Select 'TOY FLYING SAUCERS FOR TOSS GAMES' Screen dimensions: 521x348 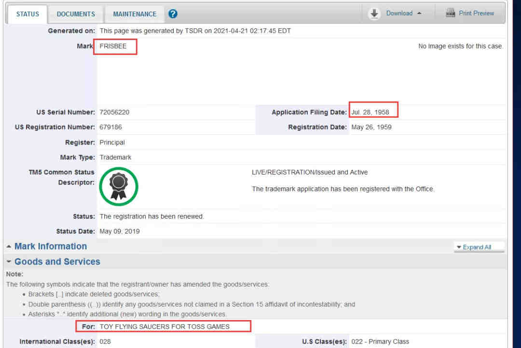(165, 327)
